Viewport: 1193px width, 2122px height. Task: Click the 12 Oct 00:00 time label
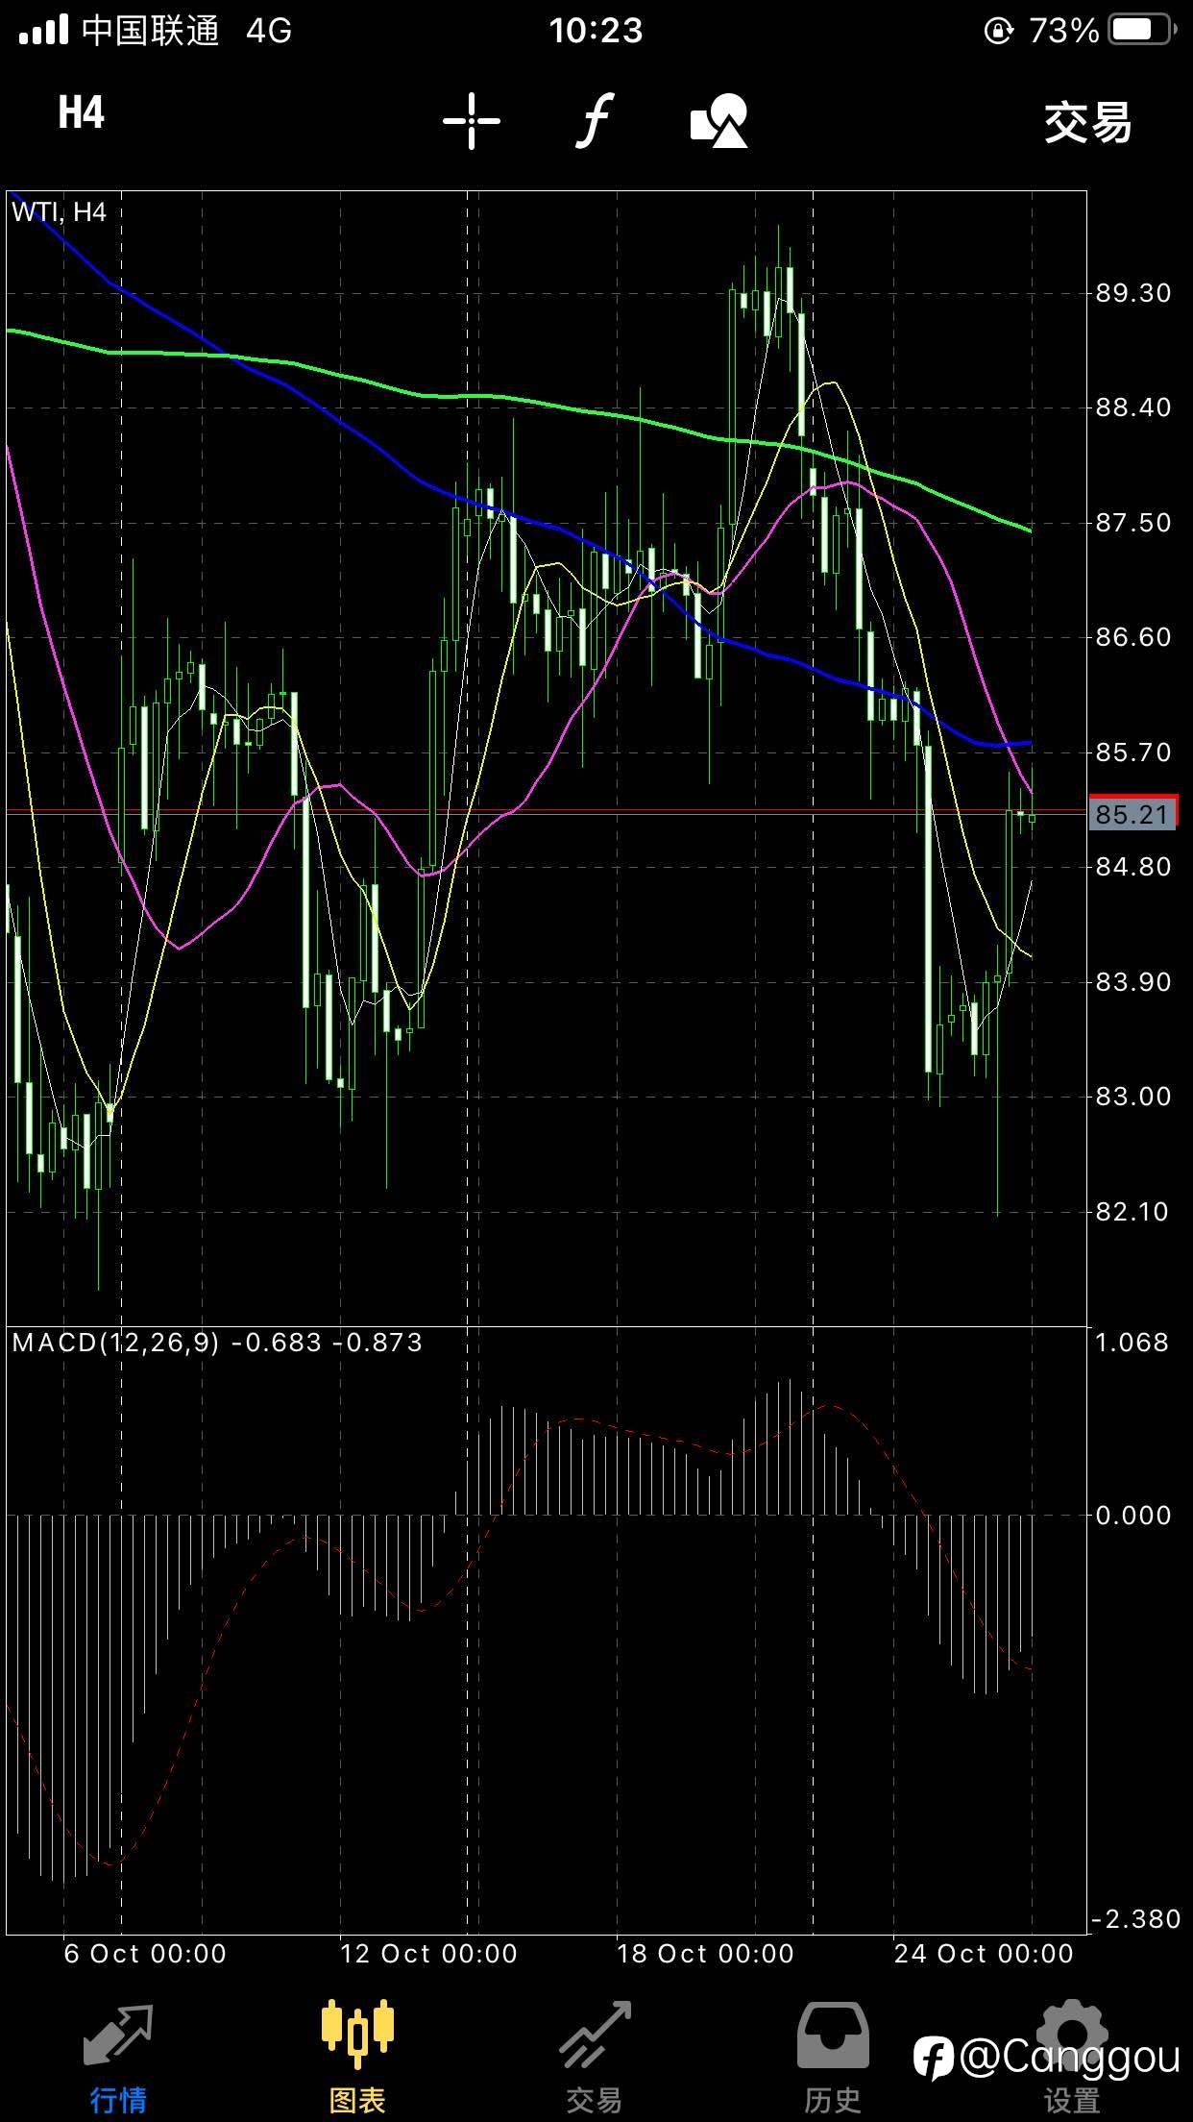click(428, 1954)
